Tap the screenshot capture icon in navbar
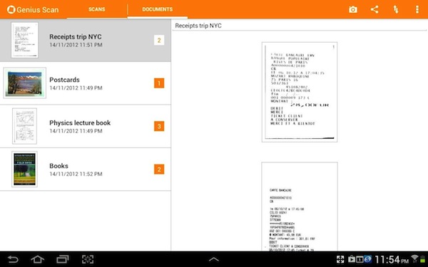 click(x=88, y=259)
